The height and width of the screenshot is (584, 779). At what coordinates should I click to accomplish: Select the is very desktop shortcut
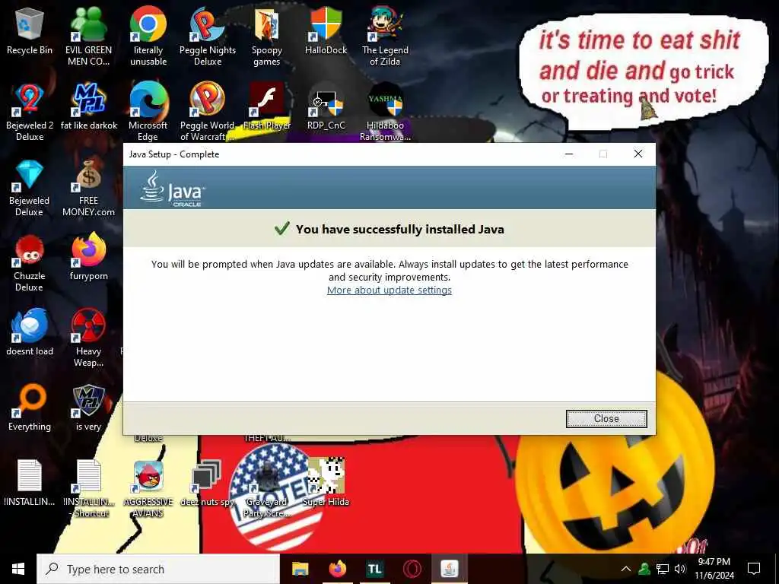point(88,408)
